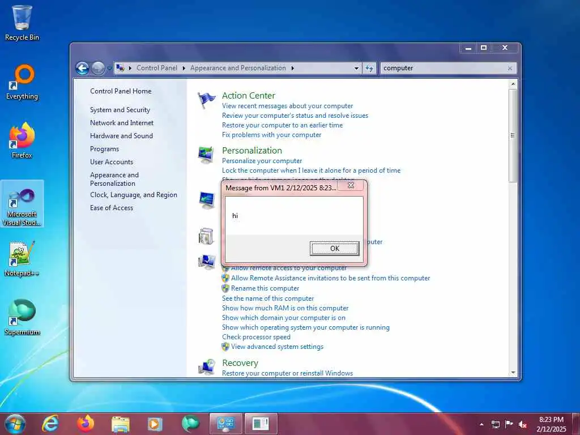Click the Recovery category icon
This screenshot has height=435, width=580.
click(206, 366)
